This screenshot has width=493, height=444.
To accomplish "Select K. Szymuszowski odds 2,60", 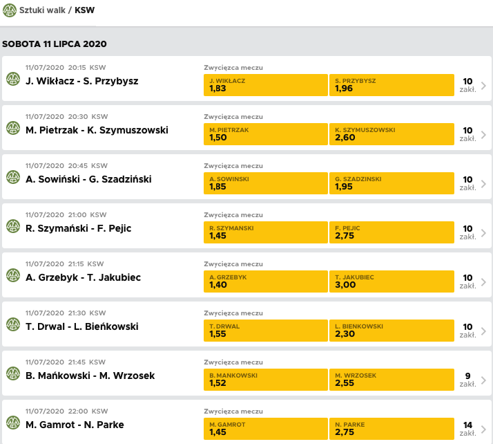I will point(391,134).
